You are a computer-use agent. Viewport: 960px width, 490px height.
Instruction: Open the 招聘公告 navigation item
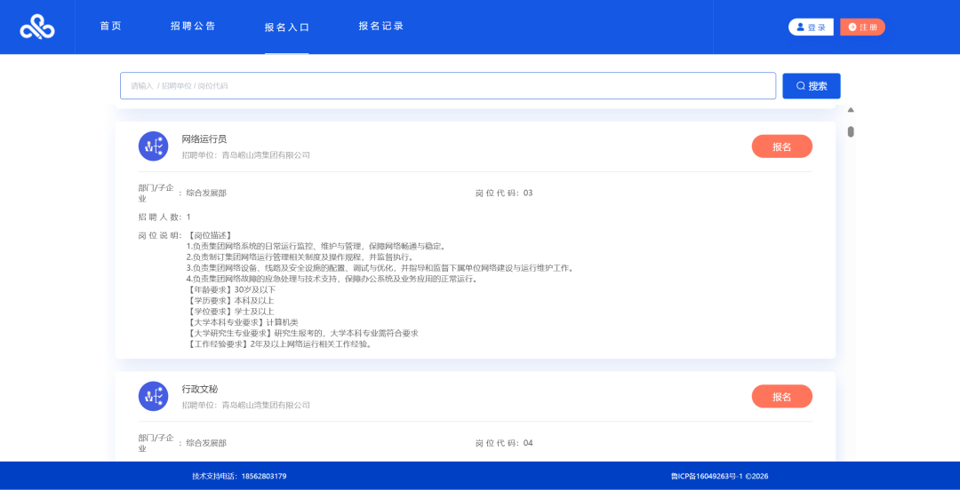click(x=193, y=27)
